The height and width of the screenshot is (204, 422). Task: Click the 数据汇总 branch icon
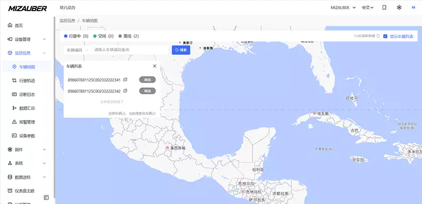point(14,108)
